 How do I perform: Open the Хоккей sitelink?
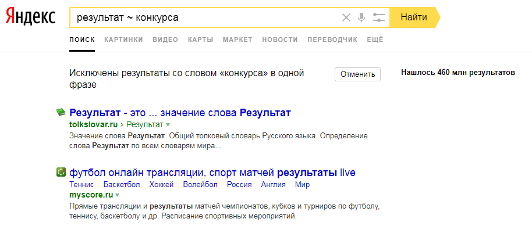161,185
